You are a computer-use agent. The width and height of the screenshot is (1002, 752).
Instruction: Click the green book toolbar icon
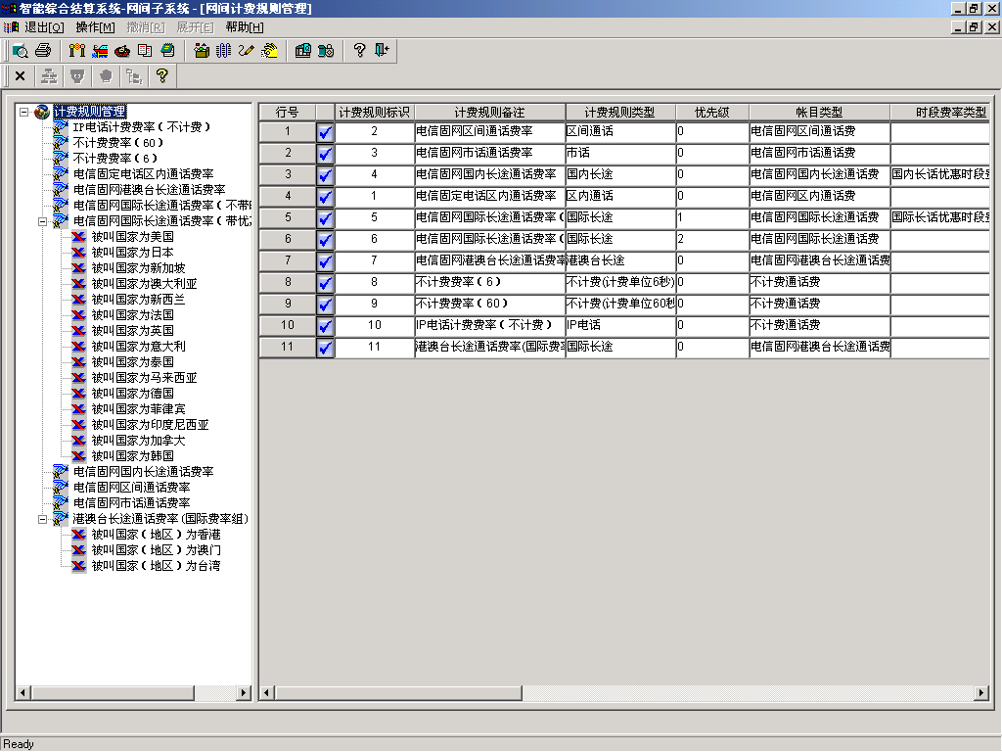[167, 50]
